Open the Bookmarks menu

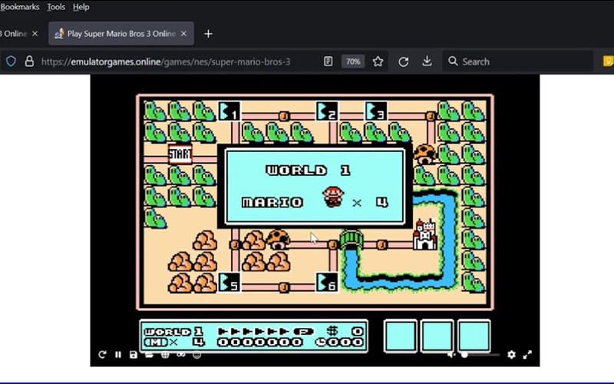pyautogui.click(x=20, y=7)
